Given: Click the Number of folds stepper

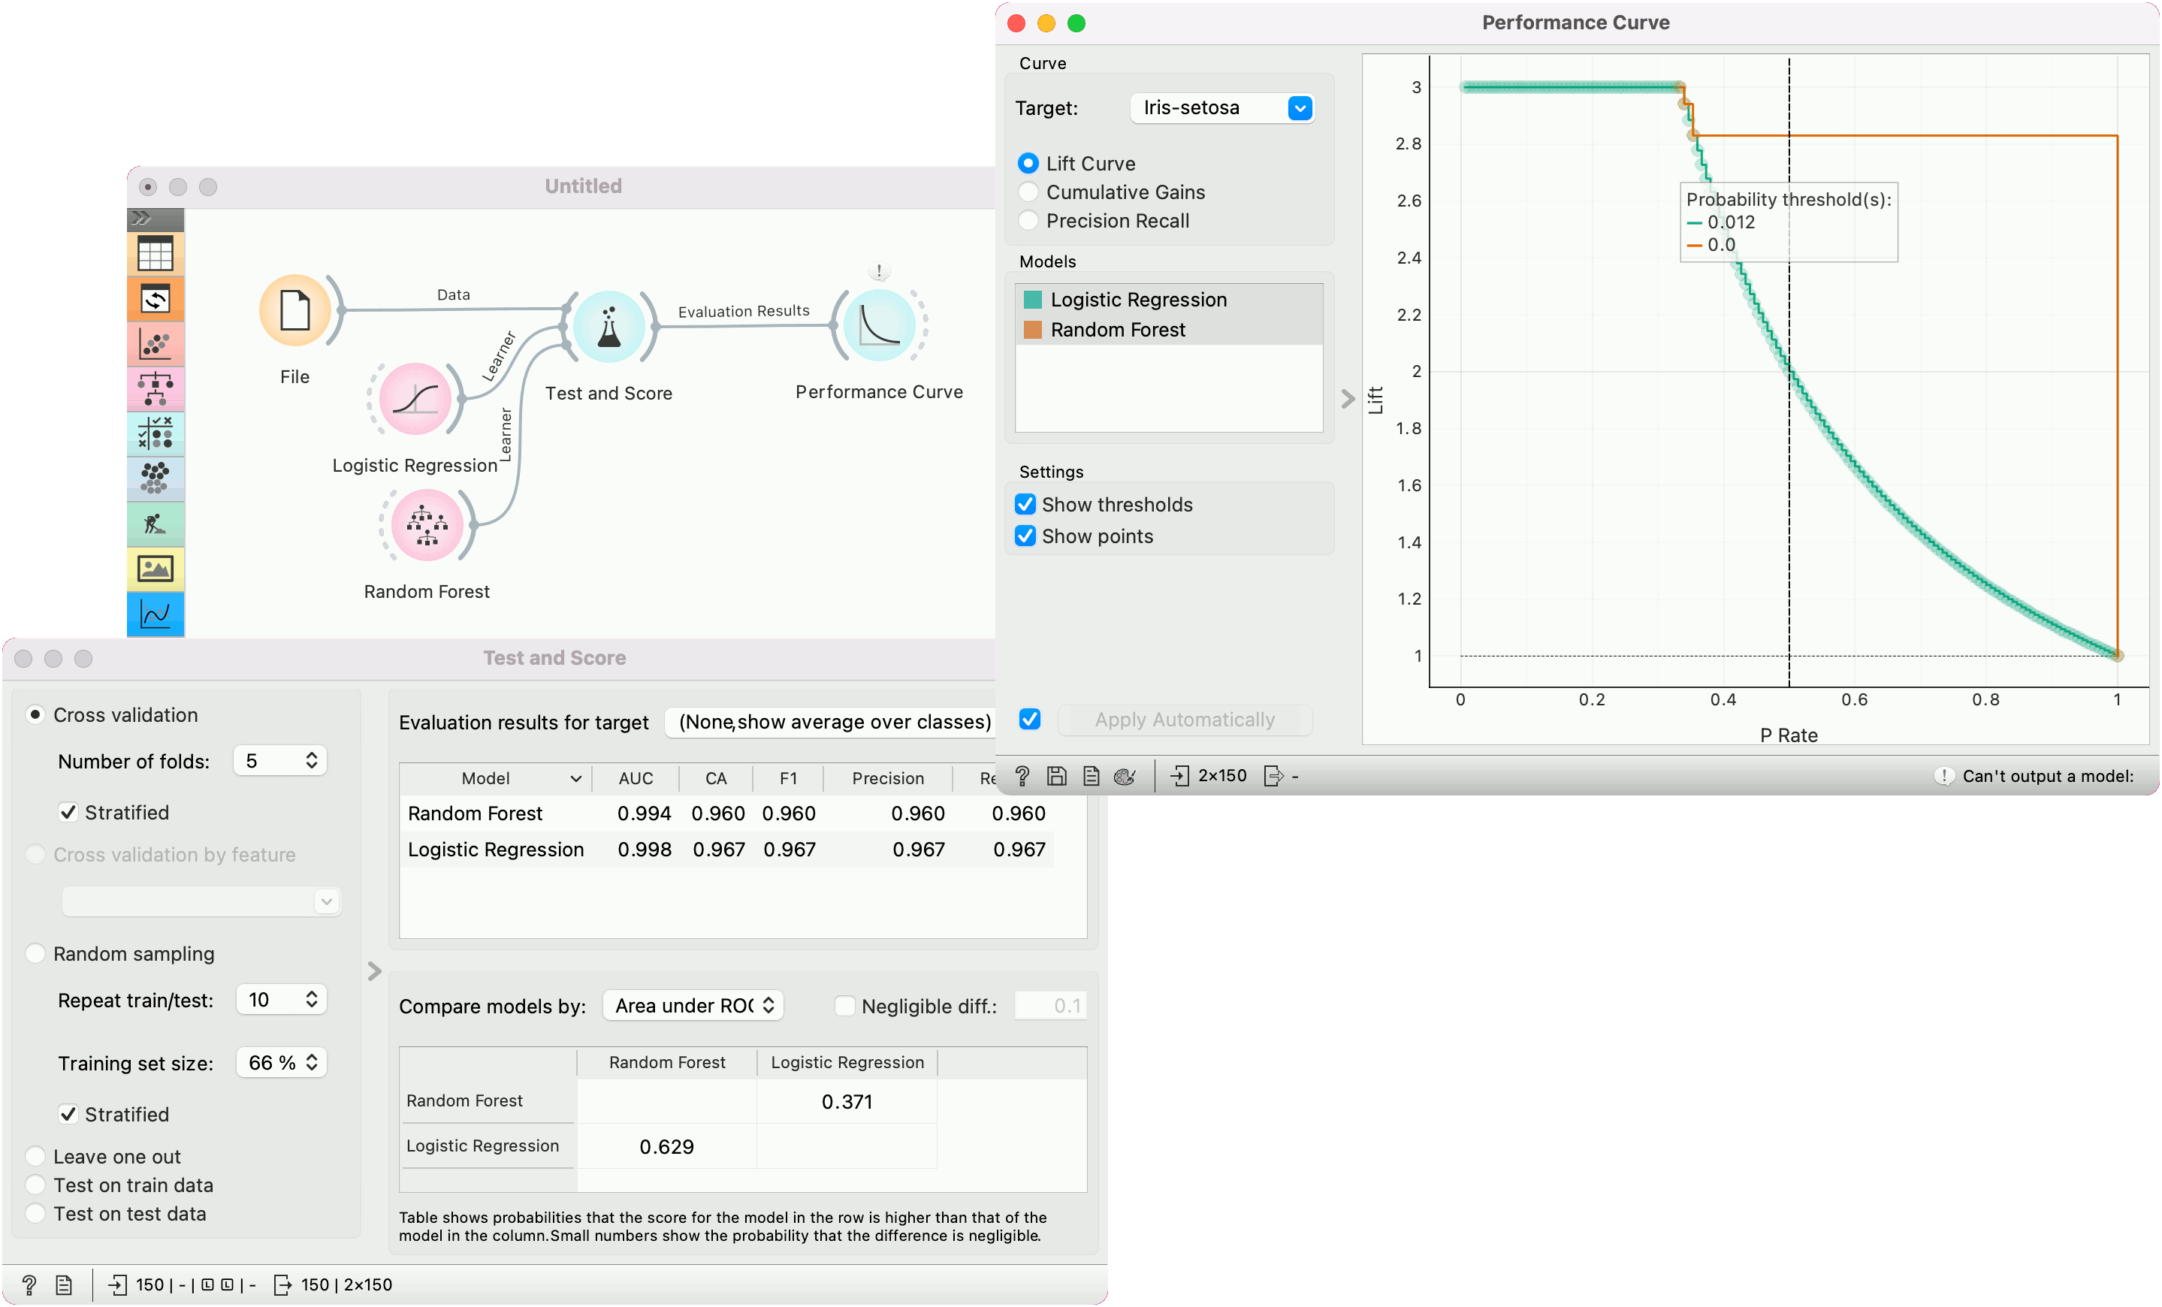Looking at the screenshot, I should tap(312, 760).
